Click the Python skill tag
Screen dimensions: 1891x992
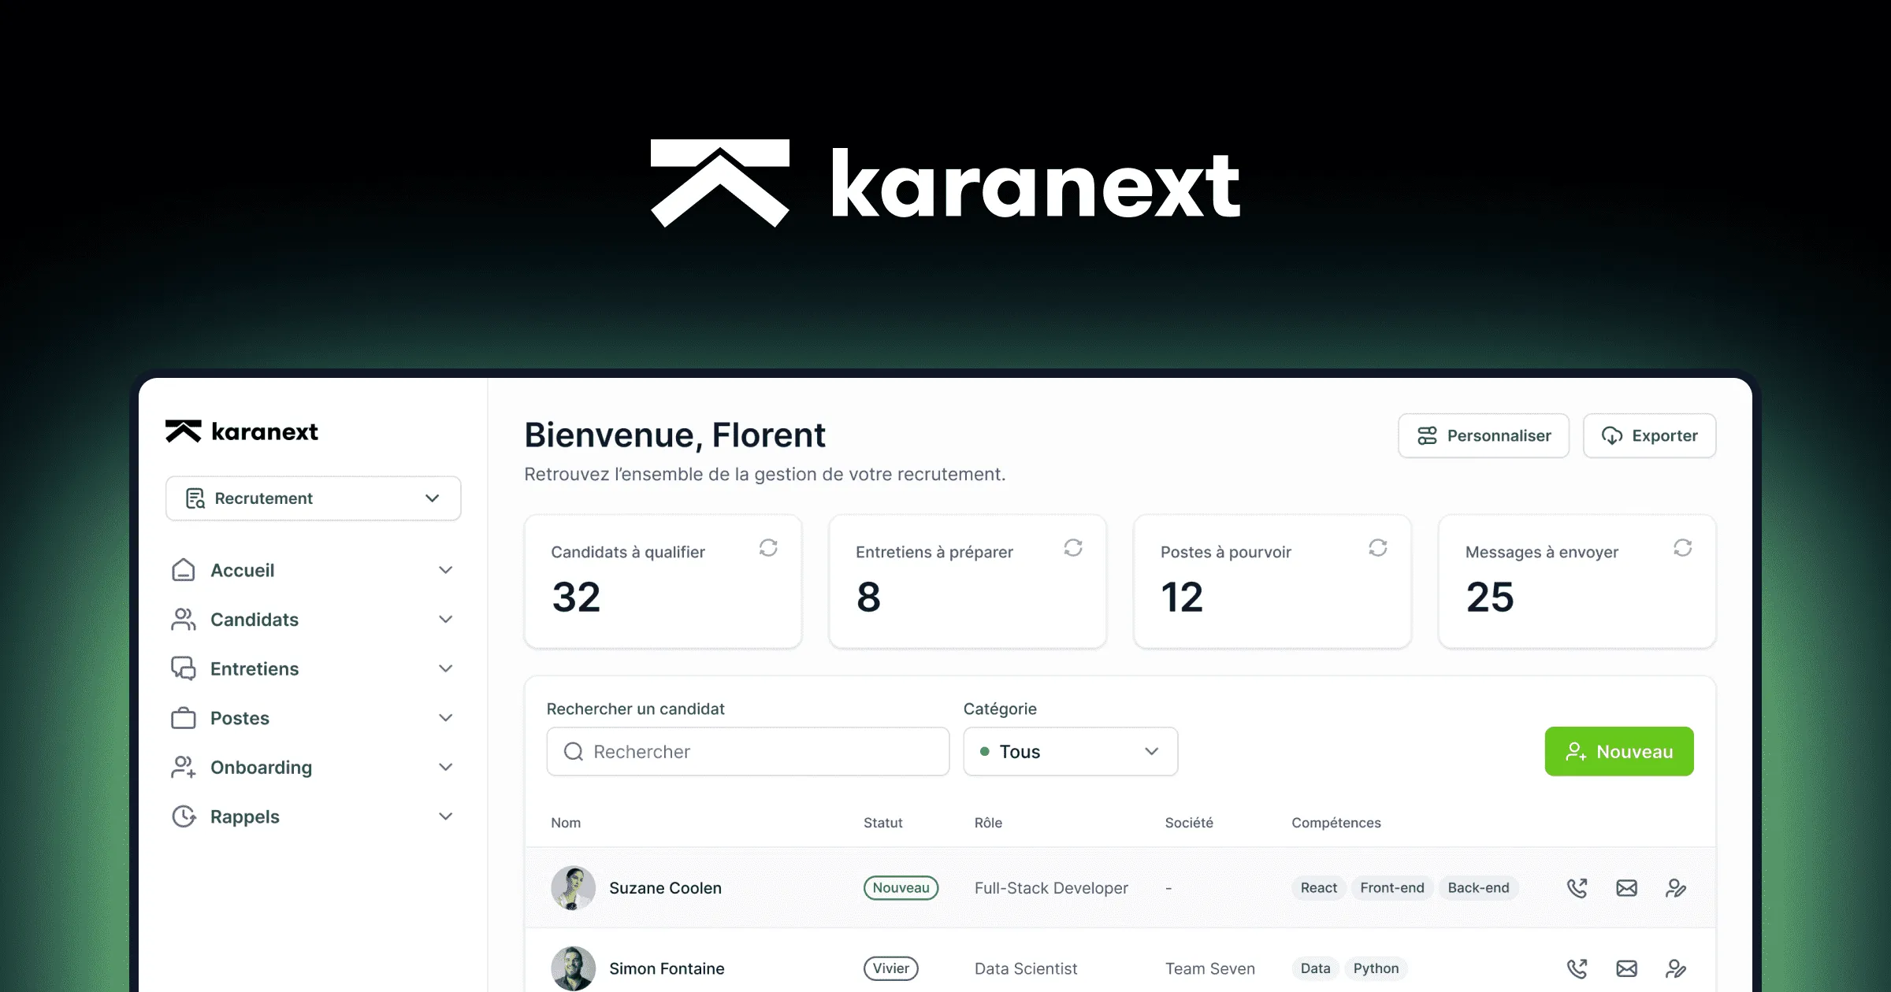tap(1376, 968)
